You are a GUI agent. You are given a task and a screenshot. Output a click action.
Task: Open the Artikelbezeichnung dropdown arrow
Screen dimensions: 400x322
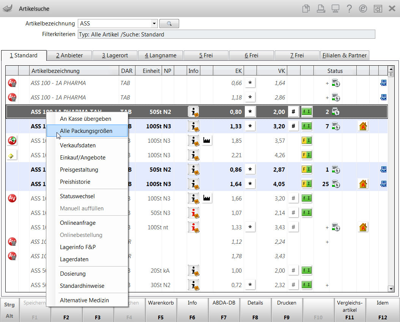coord(154,24)
